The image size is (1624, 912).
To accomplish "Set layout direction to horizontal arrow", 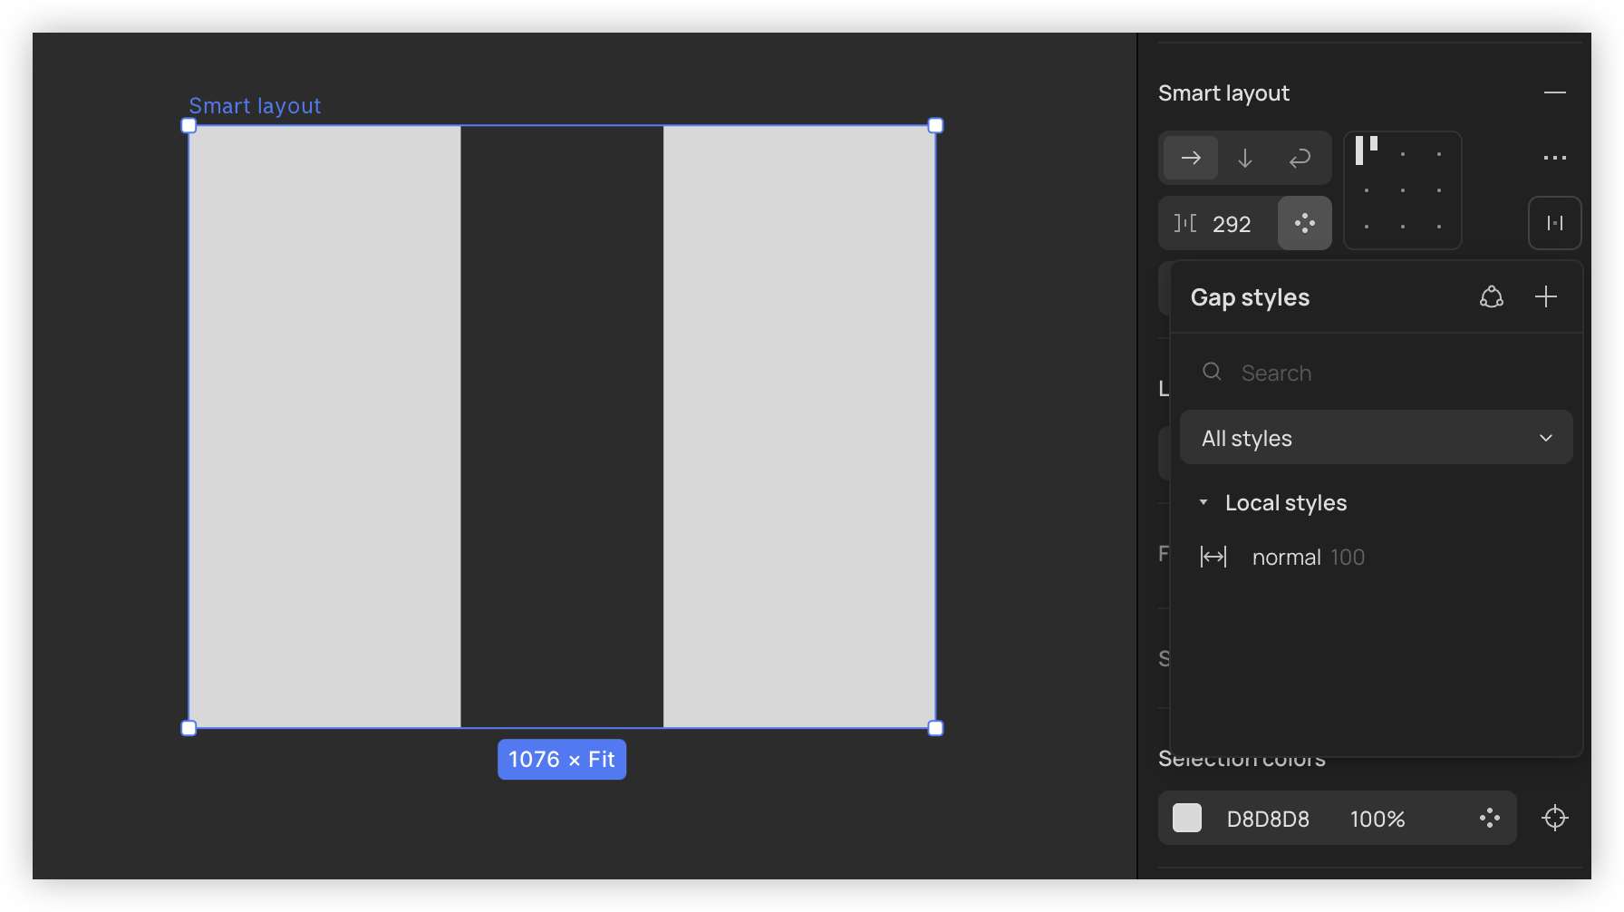I will tap(1191, 158).
